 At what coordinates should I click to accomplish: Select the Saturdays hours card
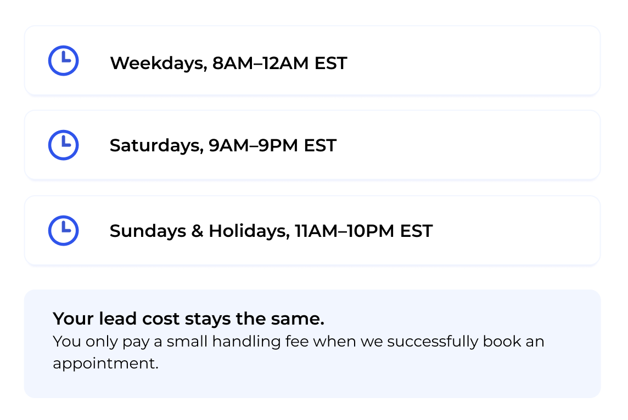coord(467,145)
